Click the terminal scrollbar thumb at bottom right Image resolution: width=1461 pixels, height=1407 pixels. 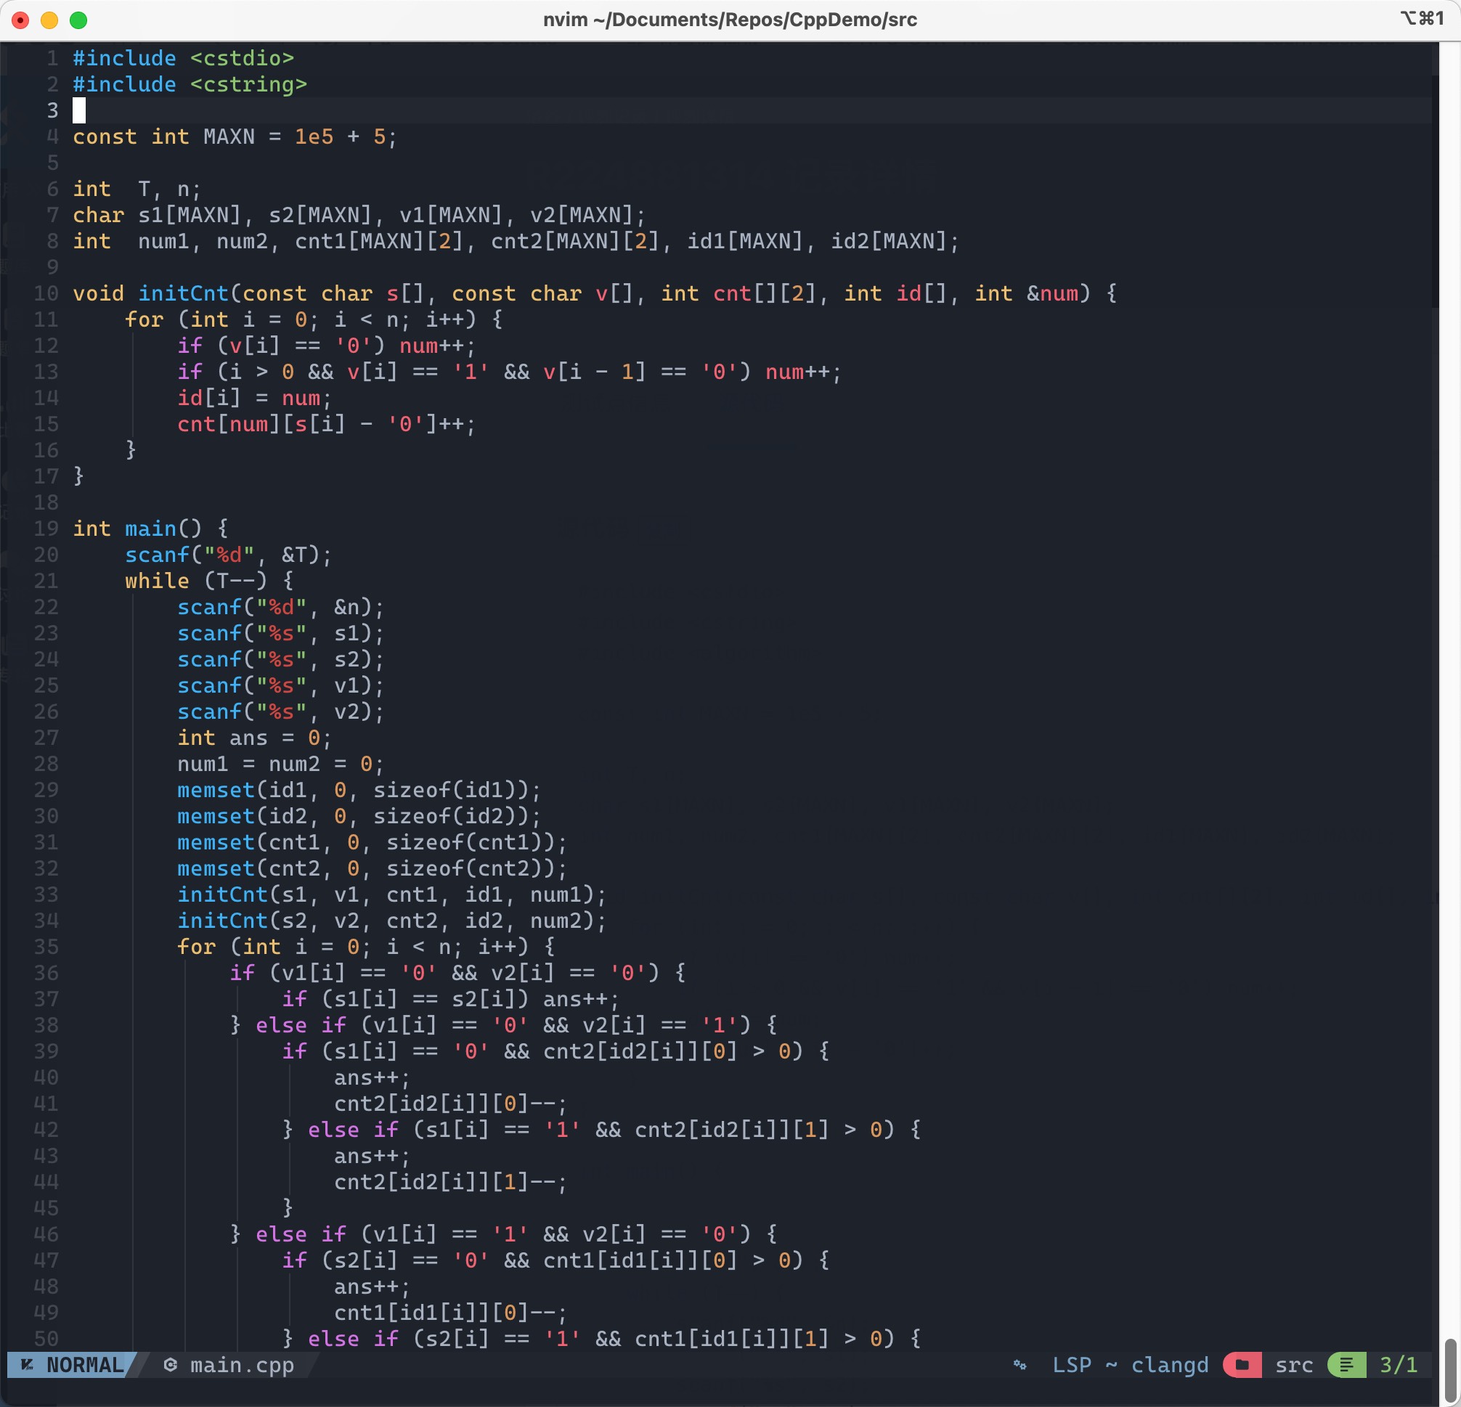click(x=1450, y=1370)
